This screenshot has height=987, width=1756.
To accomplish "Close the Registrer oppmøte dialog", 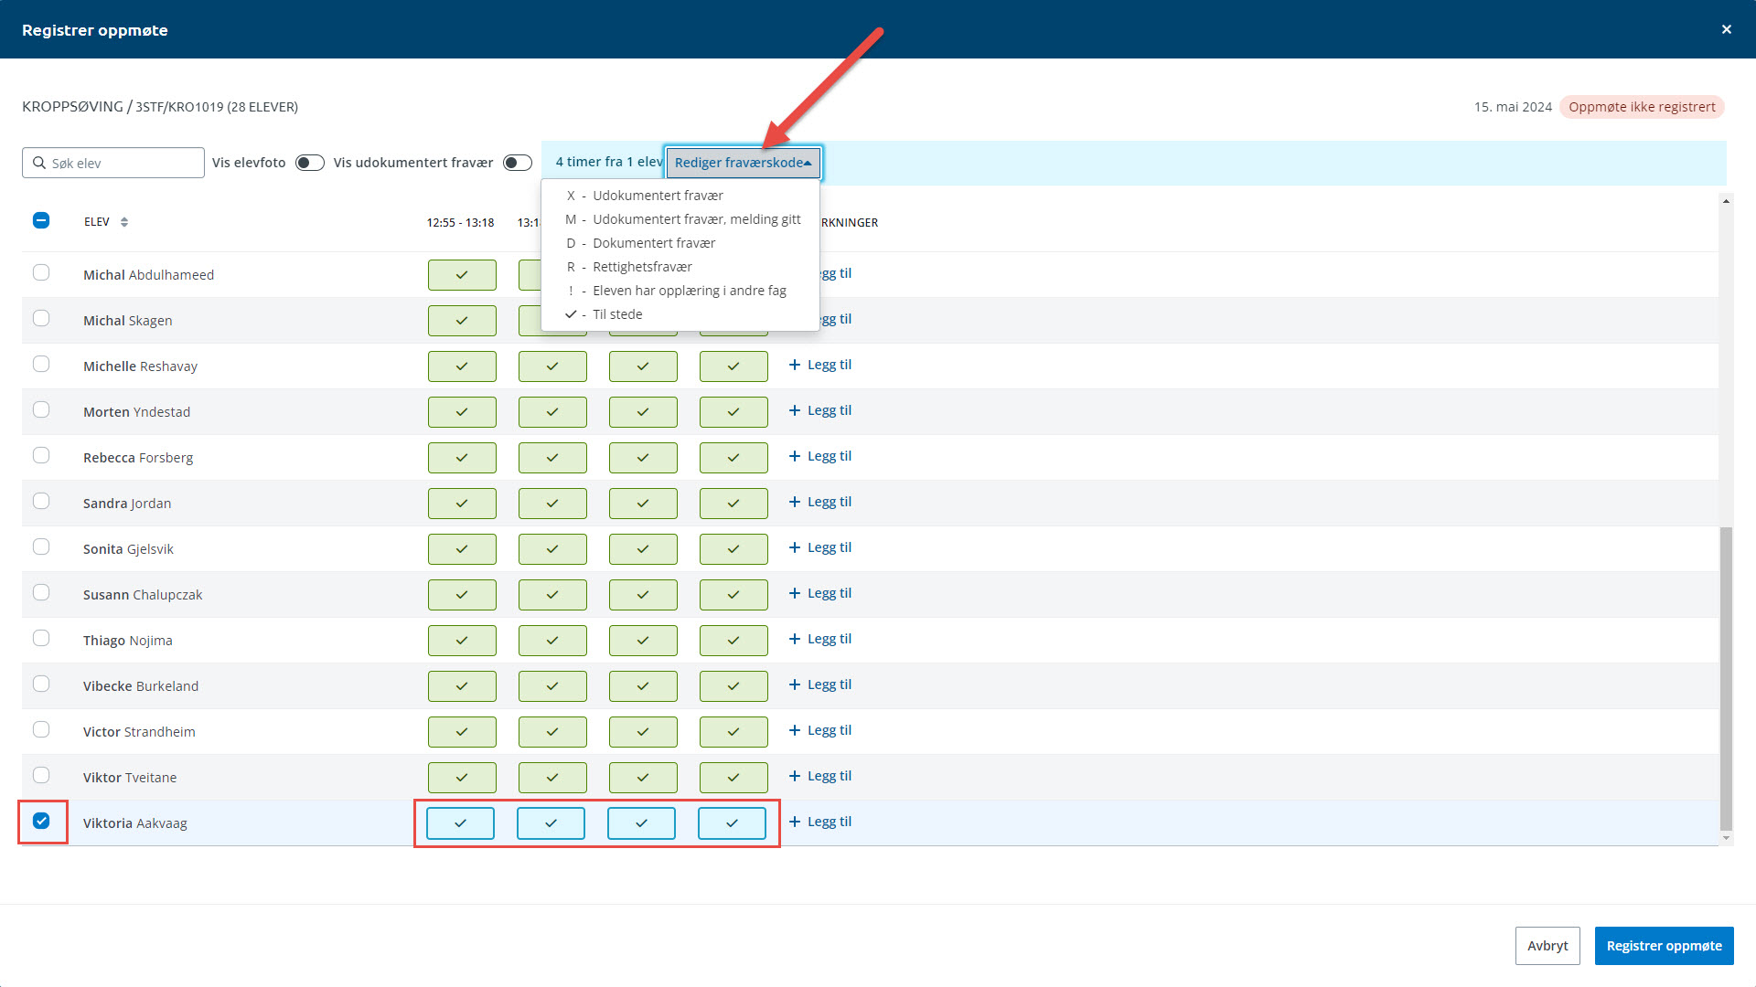I will tap(1726, 29).
